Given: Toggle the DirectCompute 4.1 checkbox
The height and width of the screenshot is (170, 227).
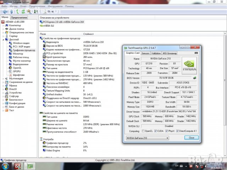Looking at the screenshot, I should click(x=177, y=131).
